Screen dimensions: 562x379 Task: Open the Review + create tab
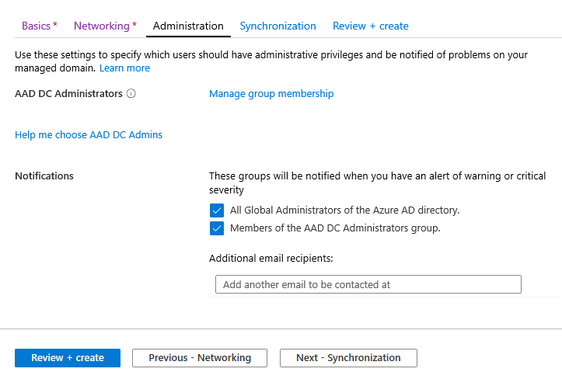[x=370, y=26]
